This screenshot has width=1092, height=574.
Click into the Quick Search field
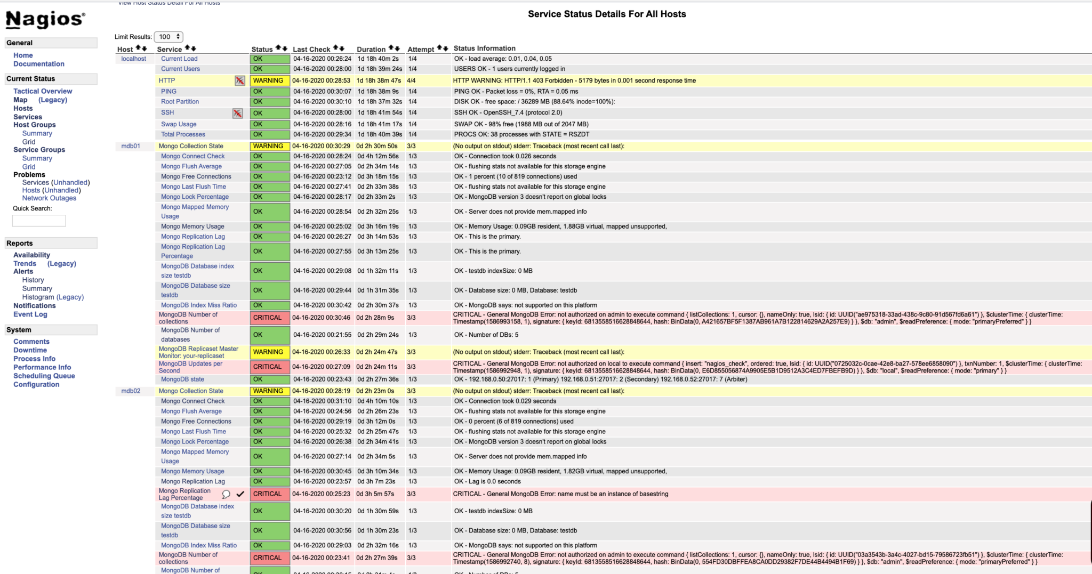[x=39, y=221]
